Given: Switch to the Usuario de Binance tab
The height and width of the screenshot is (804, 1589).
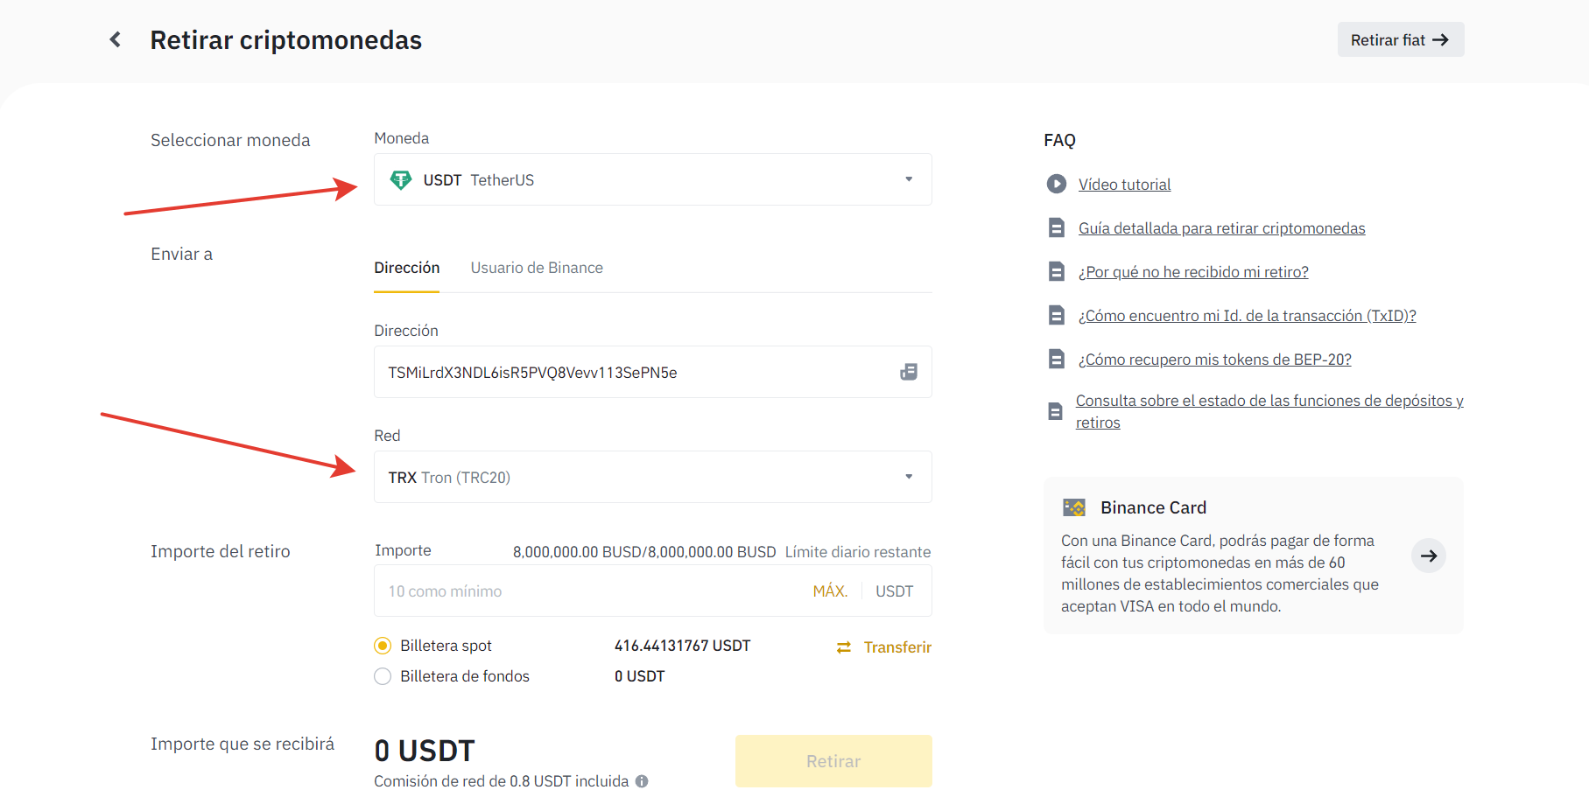Looking at the screenshot, I should (x=537, y=268).
